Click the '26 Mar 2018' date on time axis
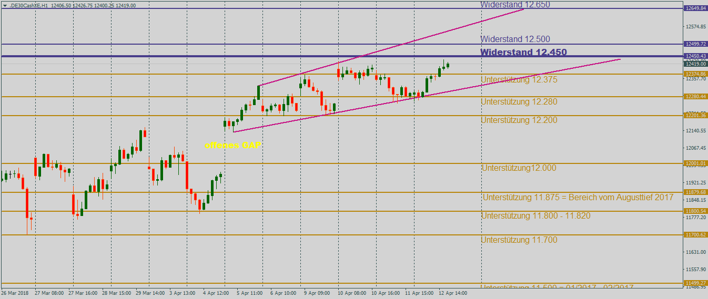 [14, 293]
